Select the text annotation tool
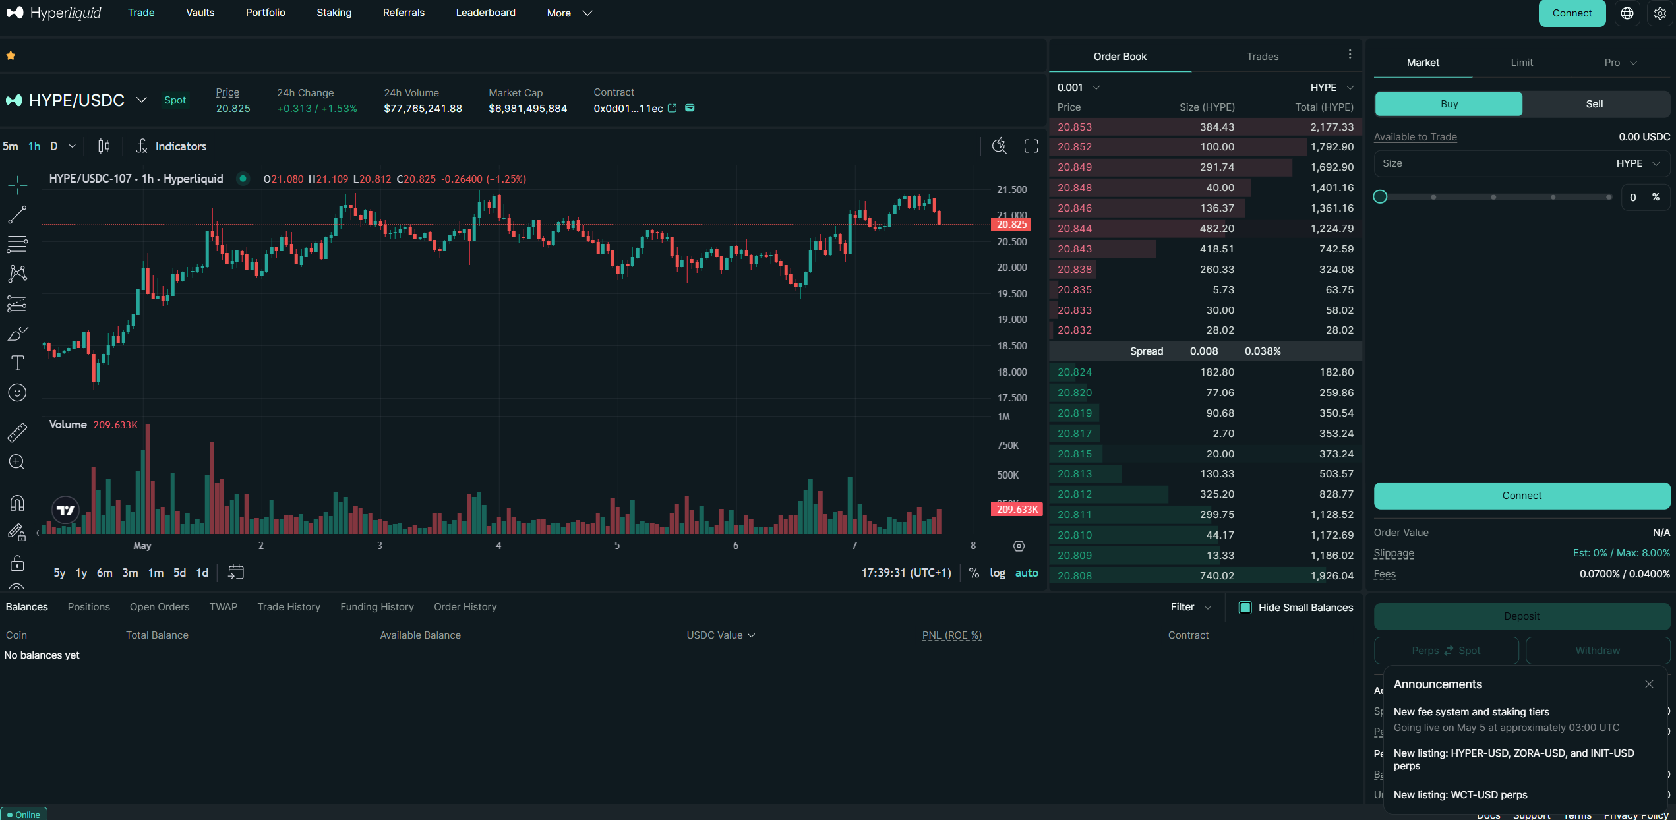The height and width of the screenshot is (820, 1676). click(17, 363)
